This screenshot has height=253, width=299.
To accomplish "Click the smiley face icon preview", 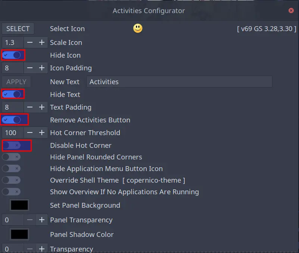I will click(x=138, y=28).
